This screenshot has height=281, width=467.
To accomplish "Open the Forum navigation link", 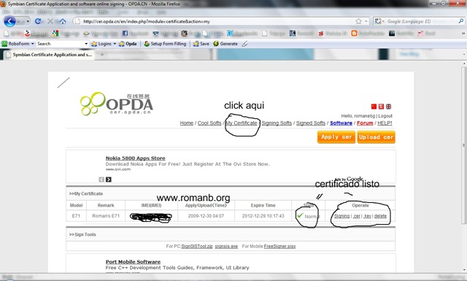I will point(365,123).
